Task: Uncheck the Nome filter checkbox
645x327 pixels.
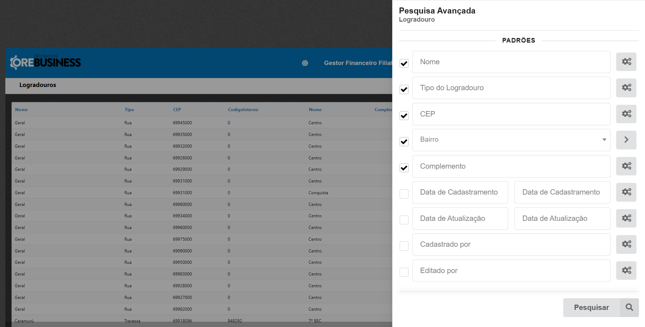Action: (x=404, y=64)
